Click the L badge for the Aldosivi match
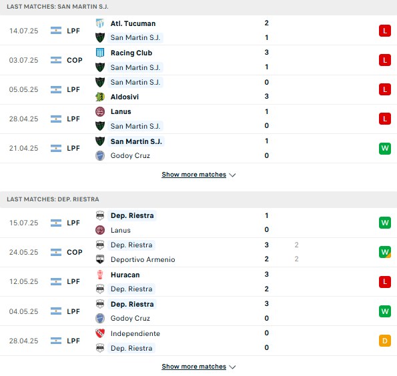 pos(385,89)
